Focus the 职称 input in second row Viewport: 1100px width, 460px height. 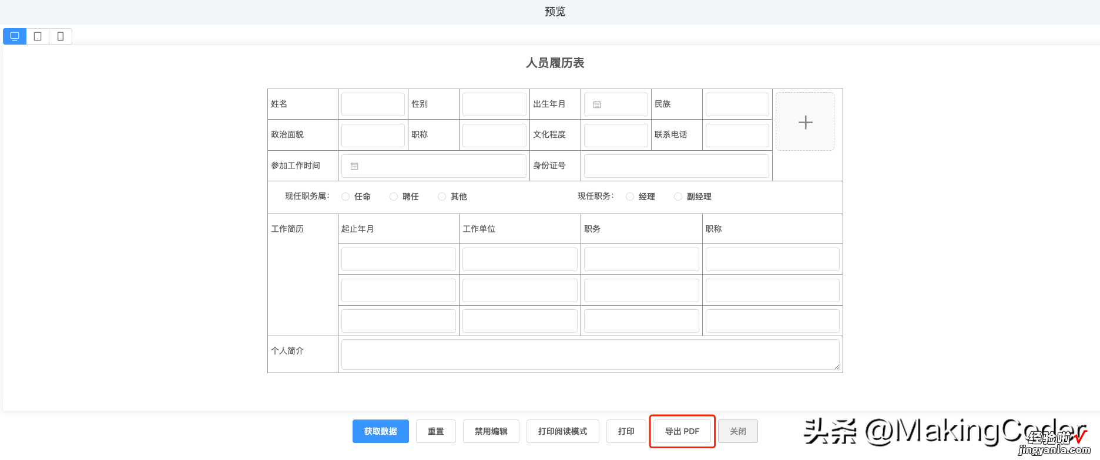point(494,135)
